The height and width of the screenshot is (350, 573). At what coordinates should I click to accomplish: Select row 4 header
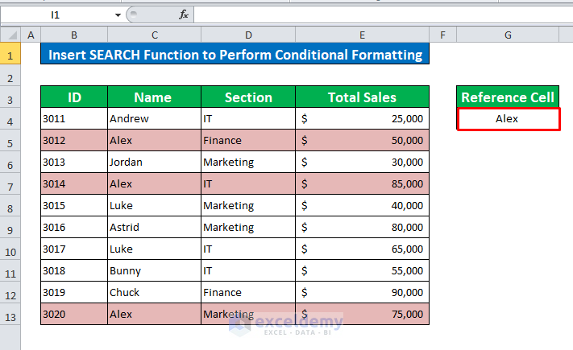point(10,119)
